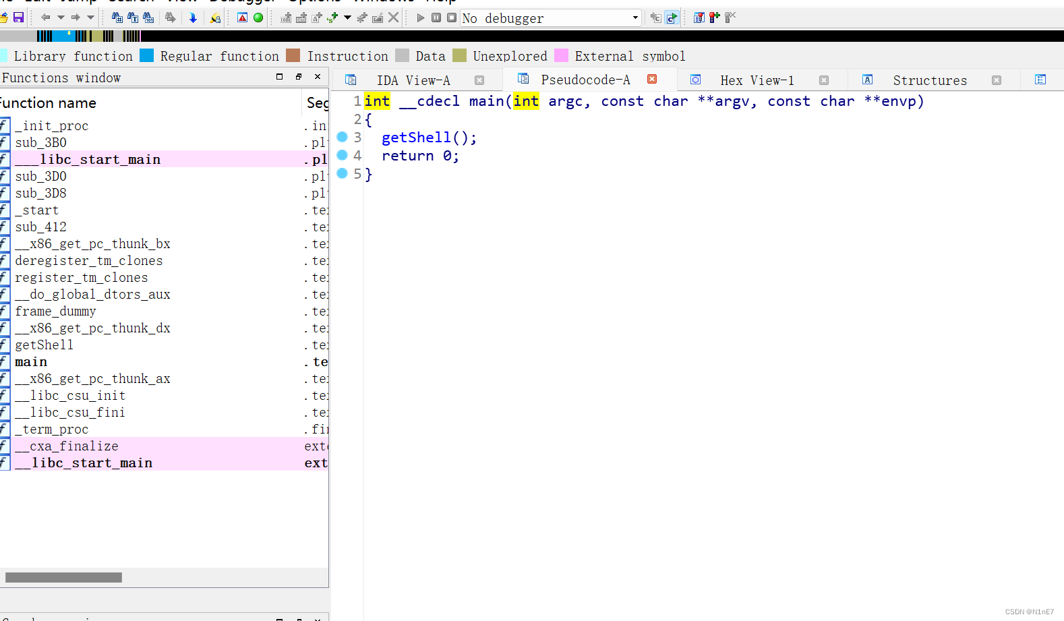
Task: Click the delete breakpoint X icon
Action: click(730, 18)
